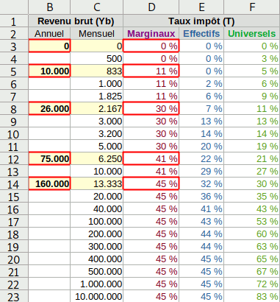Image resolution: width=280 pixels, height=302 pixels.
Task: Select monthly value 1.000.000
Action: [x=97, y=284]
